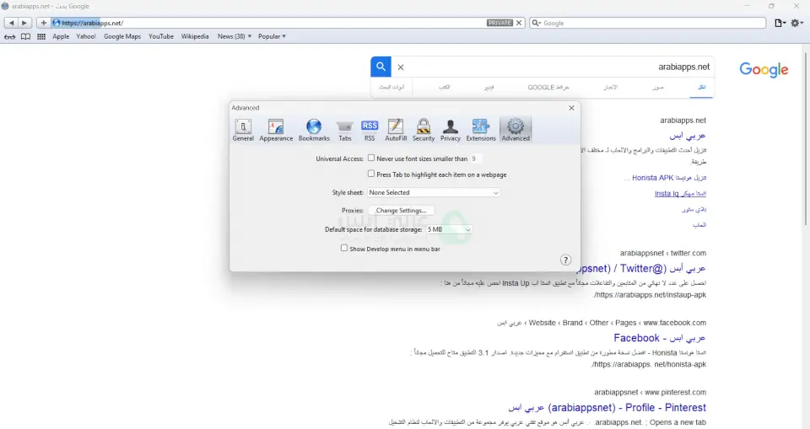Viewport: 810px width, 429px height.
Task: Open Security preferences pane
Action: click(x=423, y=130)
